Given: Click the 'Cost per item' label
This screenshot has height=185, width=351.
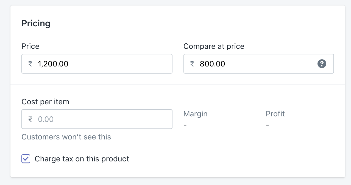Looking at the screenshot, I should 45,102.
